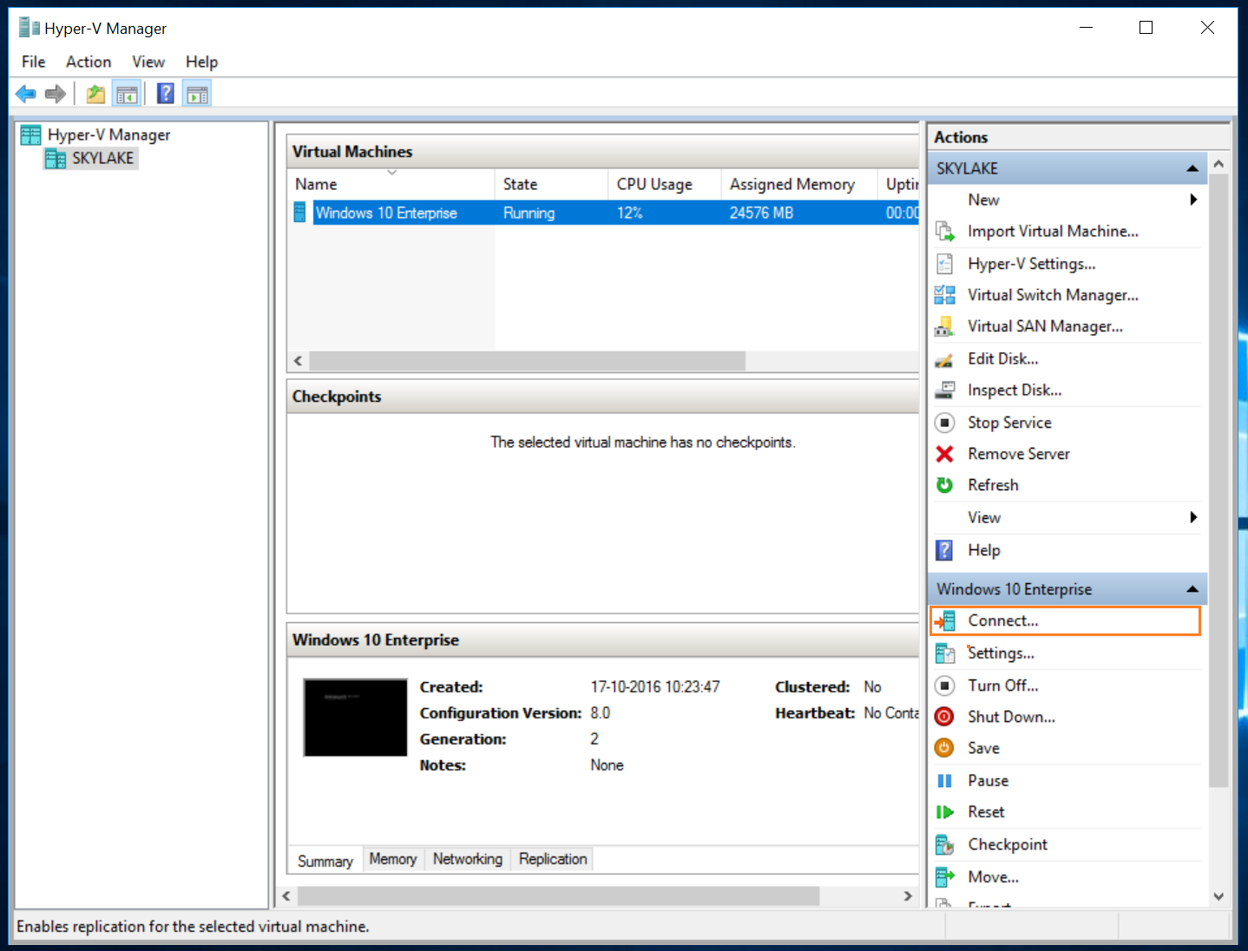This screenshot has width=1248, height=951.
Task: Click the Turn Off icon
Action: click(x=945, y=685)
